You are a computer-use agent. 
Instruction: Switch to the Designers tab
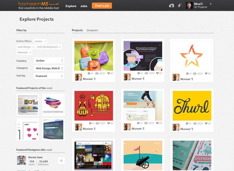tap(92, 30)
